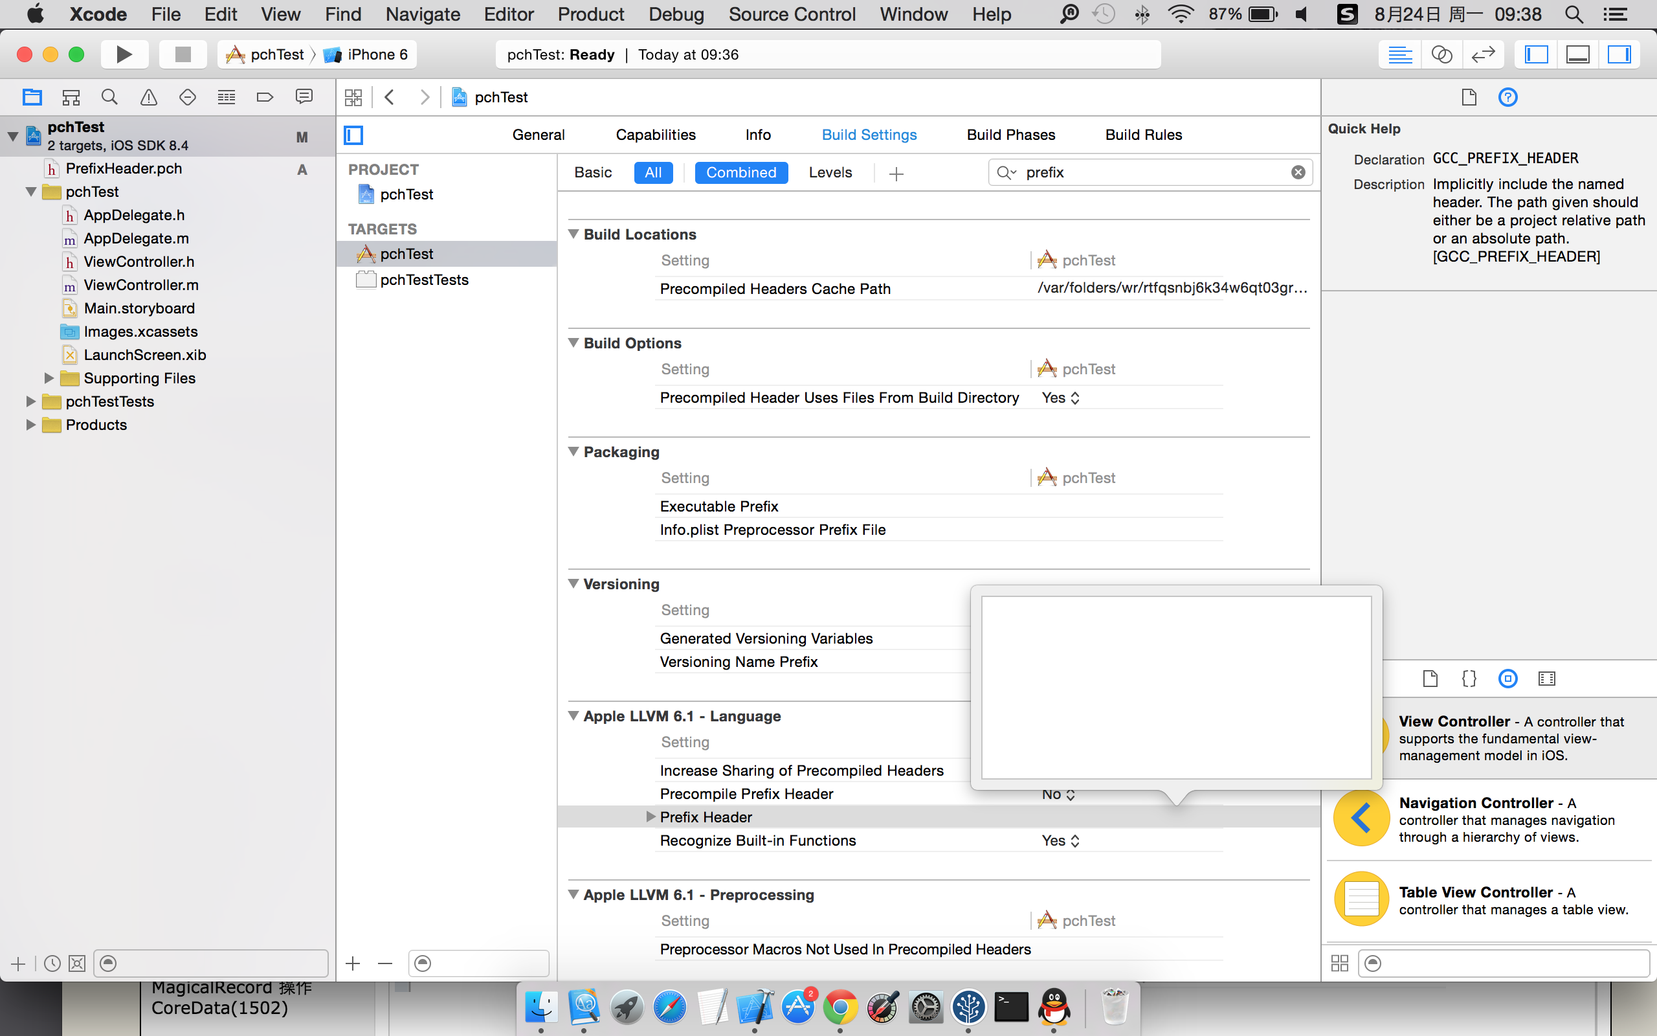
Task: Show the Version editor
Action: (x=1483, y=54)
